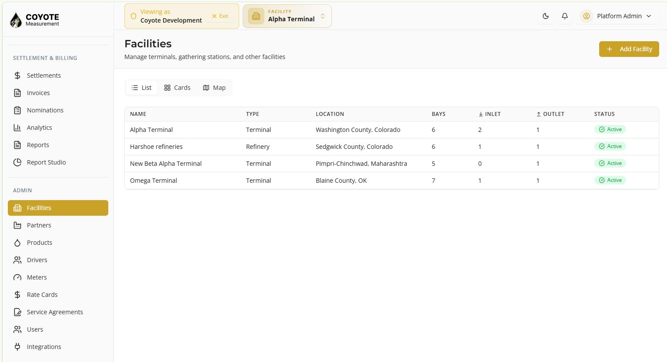Open the Settlements menu item
Viewport: 667px width, 362px height.
pyautogui.click(x=58, y=76)
